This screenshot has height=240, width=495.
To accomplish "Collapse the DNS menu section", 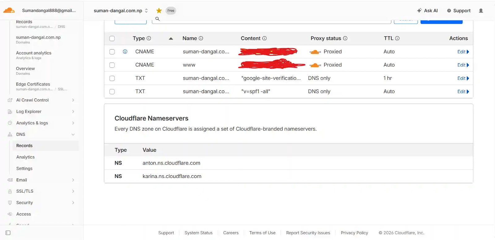I will coord(73,135).
